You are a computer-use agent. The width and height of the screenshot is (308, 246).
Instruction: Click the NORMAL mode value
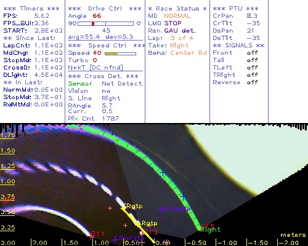click(177, 16)
